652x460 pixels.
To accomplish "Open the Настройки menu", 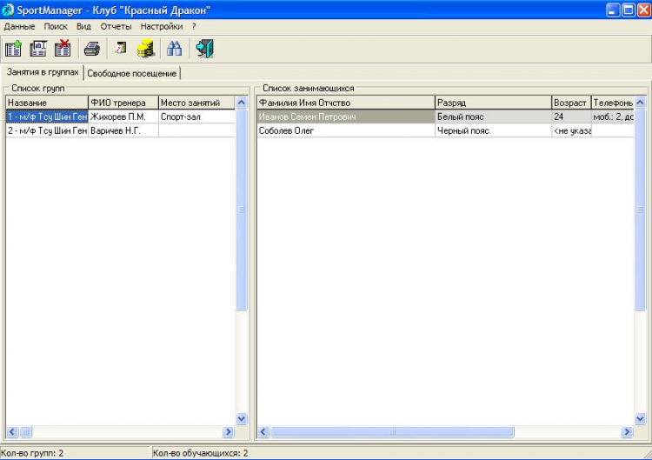I will point(162,27).
